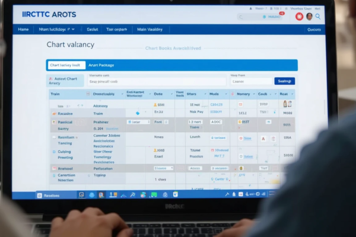Click the 'Petlocalion' cell in Rrohsoel row

103,169
